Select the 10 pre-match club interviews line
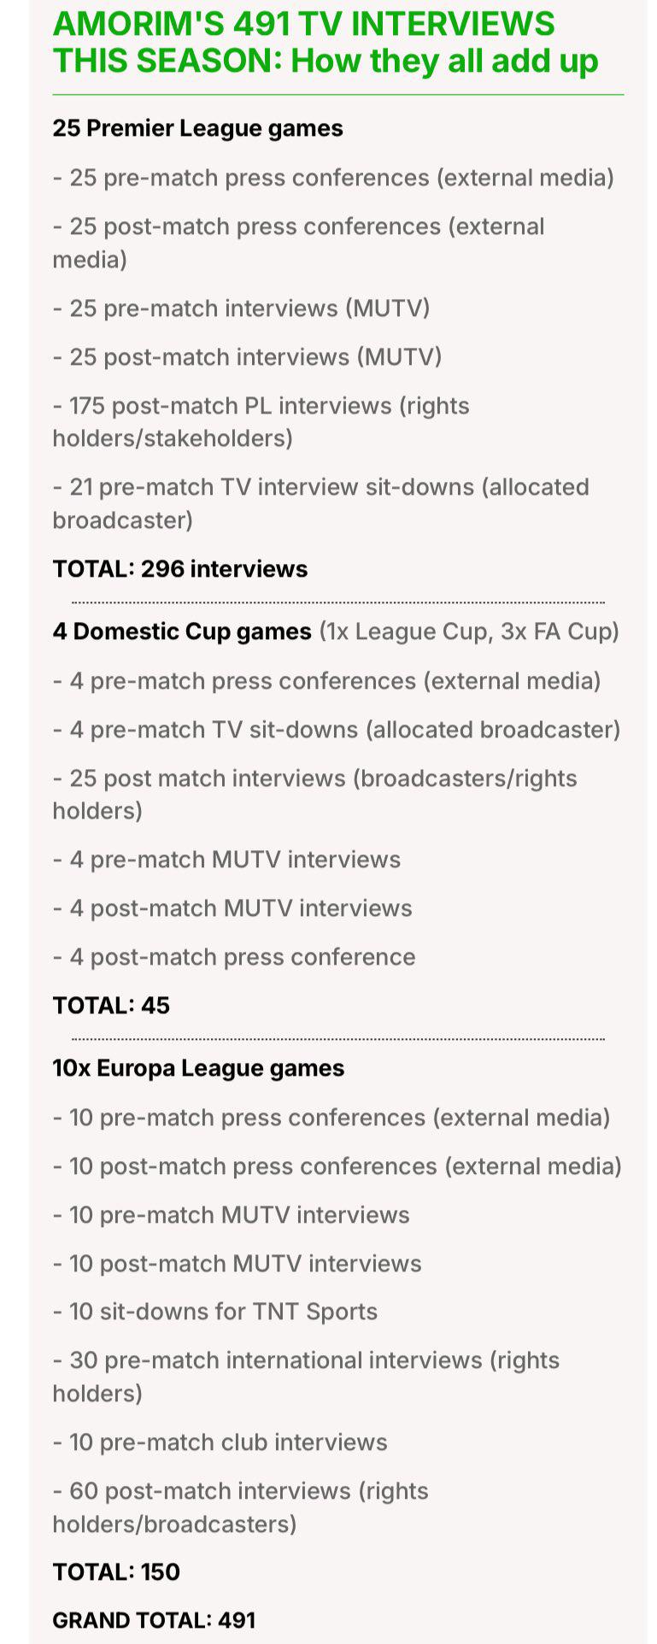The width and height of the screenshot is (657, 1644). click(x=220, y=1442)
